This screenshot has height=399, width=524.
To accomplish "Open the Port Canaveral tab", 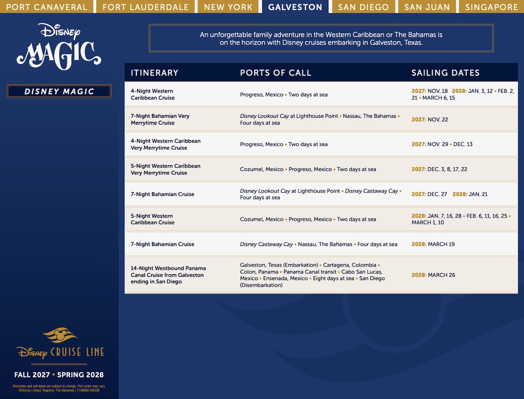I will pos(47,7).
